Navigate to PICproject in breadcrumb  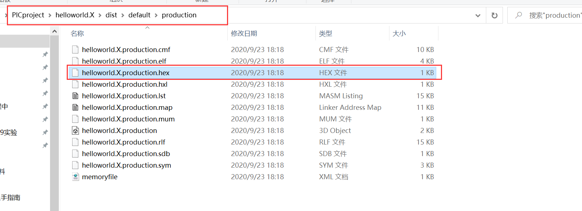coord(28,15)
